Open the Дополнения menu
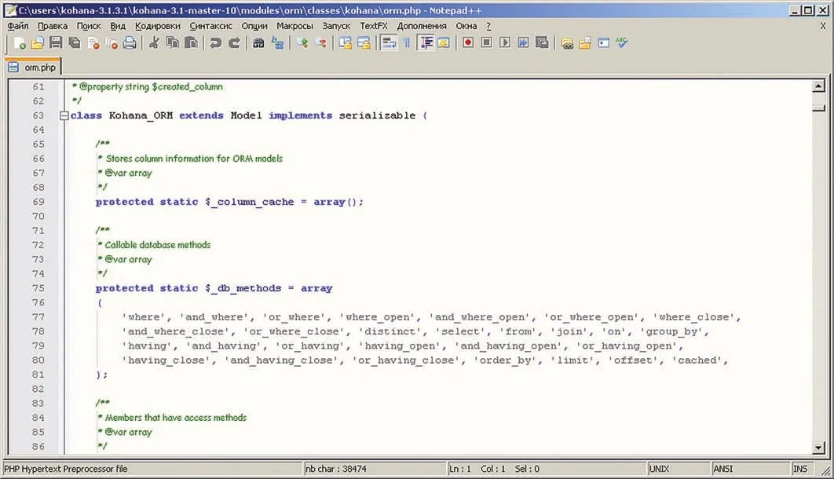834x479 pixels. (x=422, y=25)
